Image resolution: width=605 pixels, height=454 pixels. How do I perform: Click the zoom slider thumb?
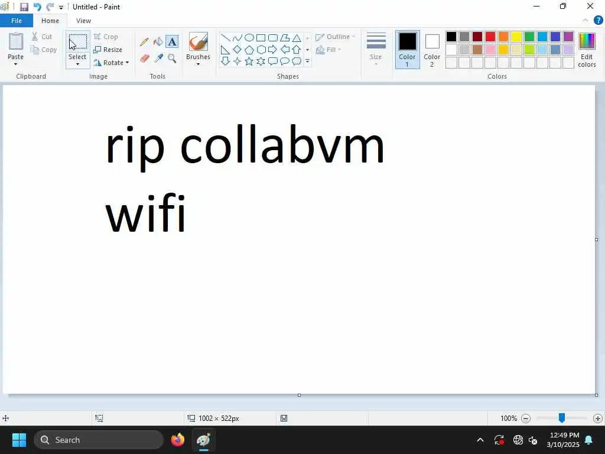tap(562, 418)
